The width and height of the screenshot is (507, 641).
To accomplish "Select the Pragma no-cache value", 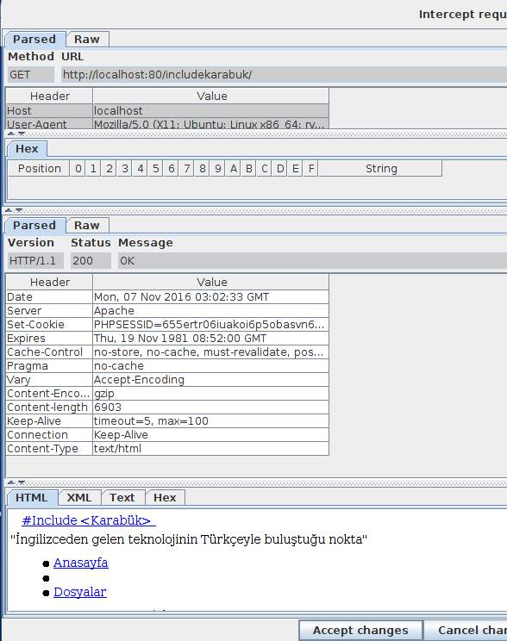I will pyautogui.click(x=210, y=366).
